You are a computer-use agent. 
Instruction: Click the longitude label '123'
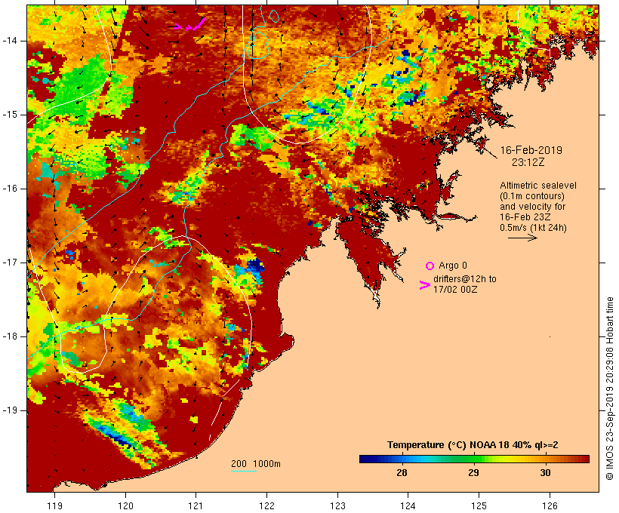[x=337, y=505]
